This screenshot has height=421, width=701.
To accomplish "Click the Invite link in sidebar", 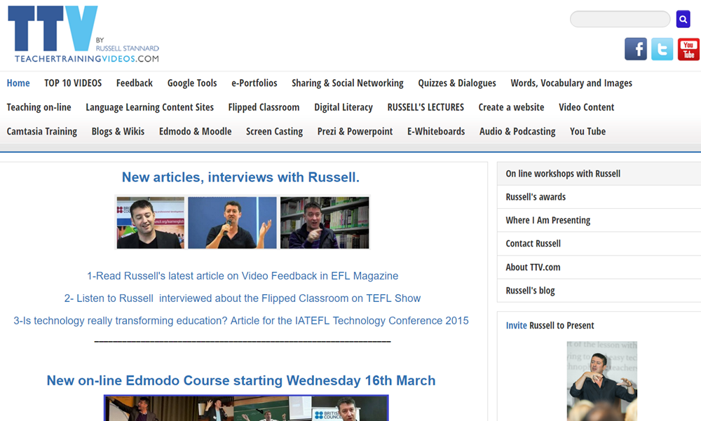I will (517, 325).
